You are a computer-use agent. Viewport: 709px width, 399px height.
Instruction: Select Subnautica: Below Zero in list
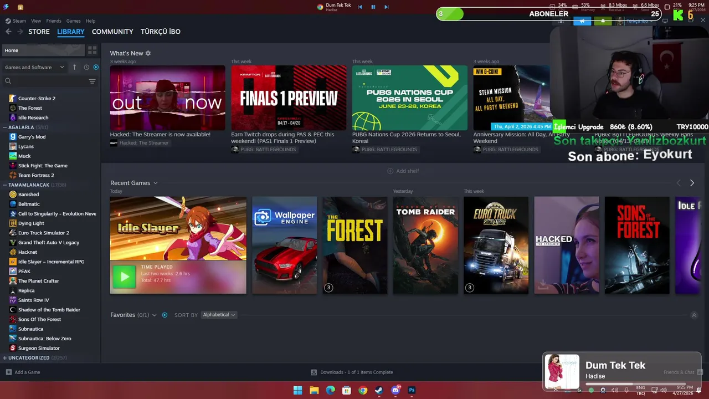[45, 339]
